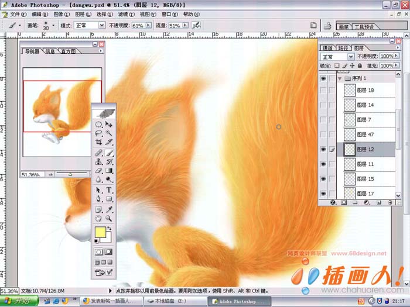Toggle airbrush option in options bar

pos(196,25)
